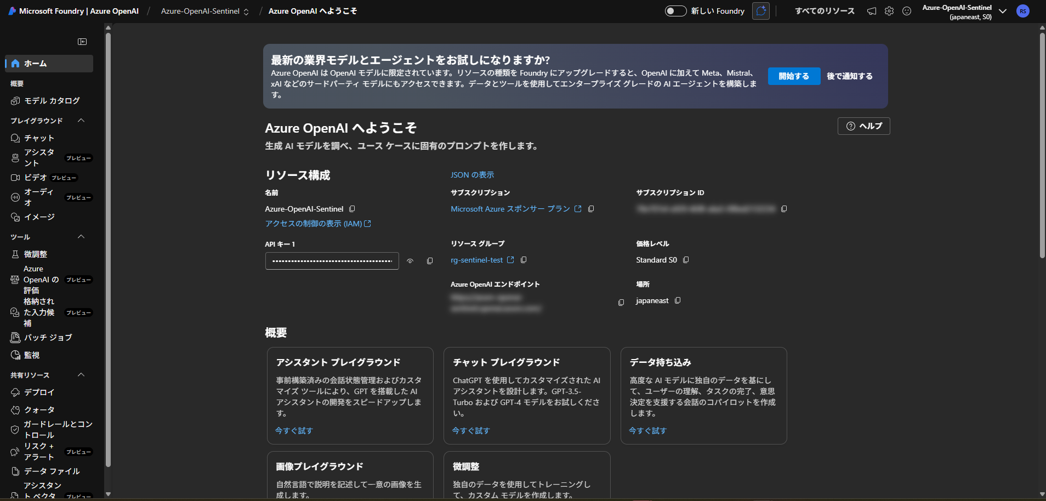Show API key with eye icon
Image resolution: width=1046 pixels, height=501 pixels.
coord(410,261)
